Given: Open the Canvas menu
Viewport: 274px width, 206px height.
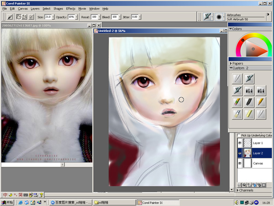Looking at the screenshot, I should [23, 9].
